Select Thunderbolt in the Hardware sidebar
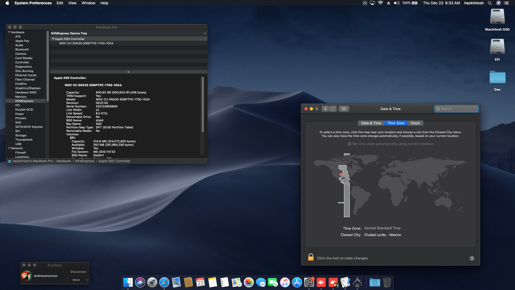Viewport: 515px width, 290px height. (24, 140)
